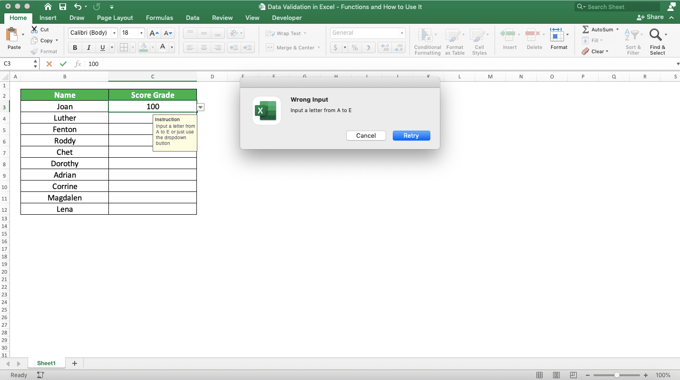Toggle Italic formatting
This screenshot has height=380, width=680.
click(88, 47)
